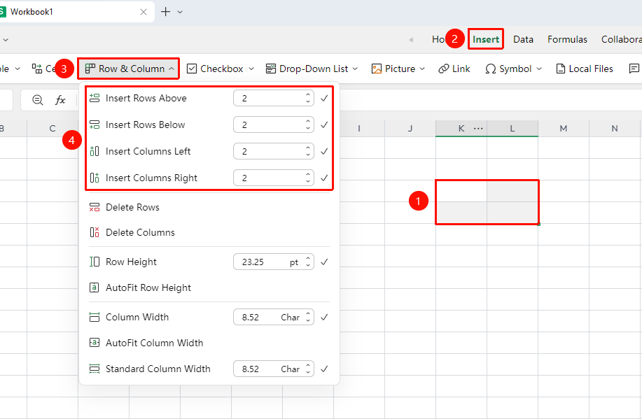The image size is (642, 419).
Task: Click the Insert Rows Above icon
Action: tap(95, 98)
